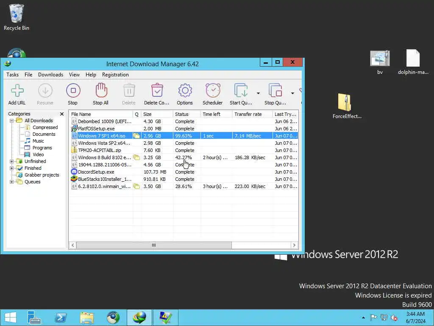Select Windows Vista SP2 x64 download row
Viewport: 434px width, 326px height.
click(184, 143)
